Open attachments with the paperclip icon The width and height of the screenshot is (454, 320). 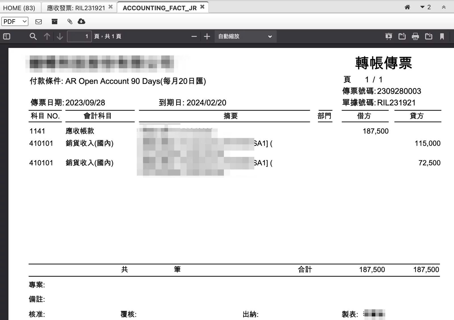click(70, 22)
